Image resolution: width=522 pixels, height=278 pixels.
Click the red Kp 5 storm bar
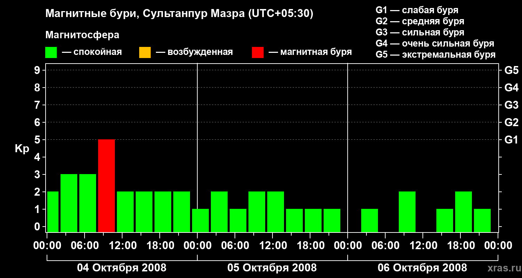point(106,186)
